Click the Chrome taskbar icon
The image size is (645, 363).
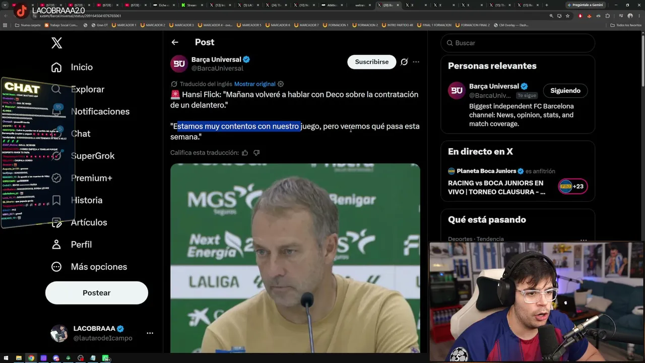(31, 358)
